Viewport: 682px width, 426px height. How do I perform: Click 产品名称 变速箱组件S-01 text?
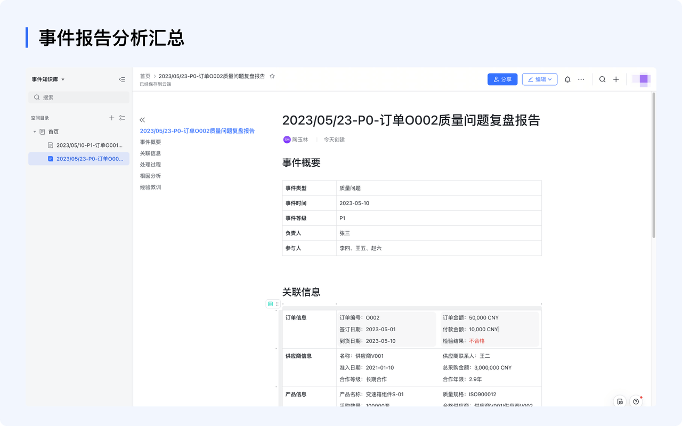(x=371, y=394)
